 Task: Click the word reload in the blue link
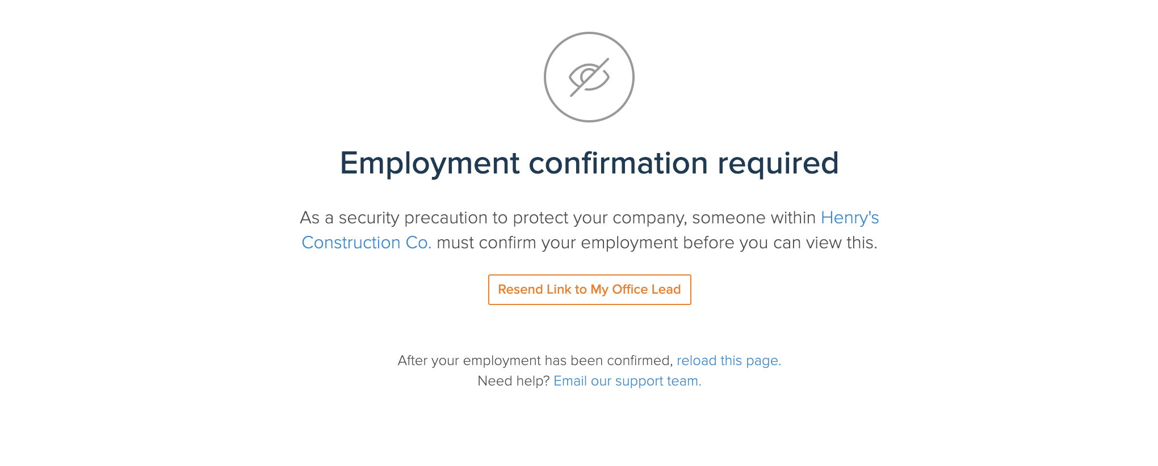point(697,361)
